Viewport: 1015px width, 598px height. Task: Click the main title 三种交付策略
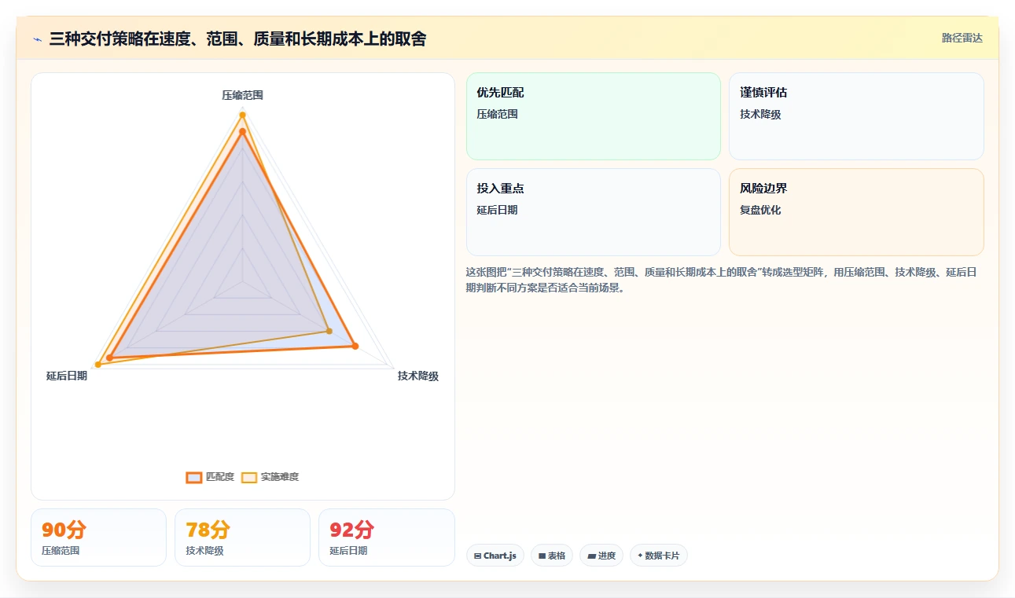pyautogui.click(x=237, y=39)
